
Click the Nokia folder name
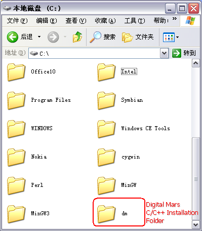point(39,157)
